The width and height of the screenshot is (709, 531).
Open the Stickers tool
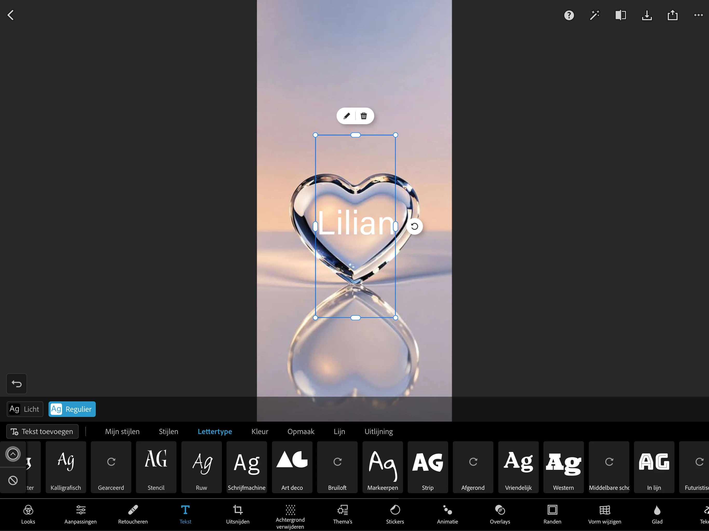[395, 514]
